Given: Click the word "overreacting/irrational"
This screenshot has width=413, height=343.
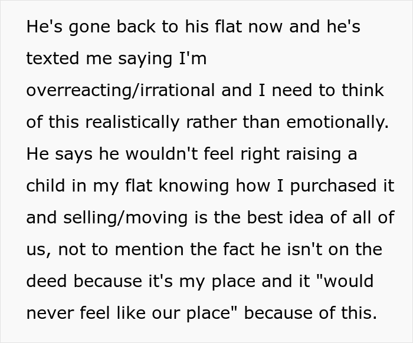Looking at the screenshot, I should [120, 91].
